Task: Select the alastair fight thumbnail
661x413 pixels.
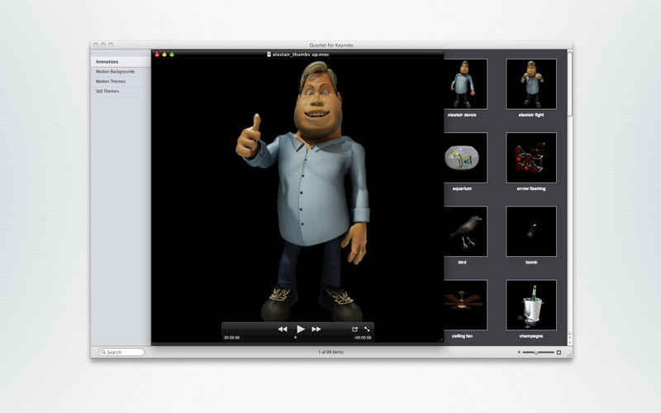Action: pos(531,84)
